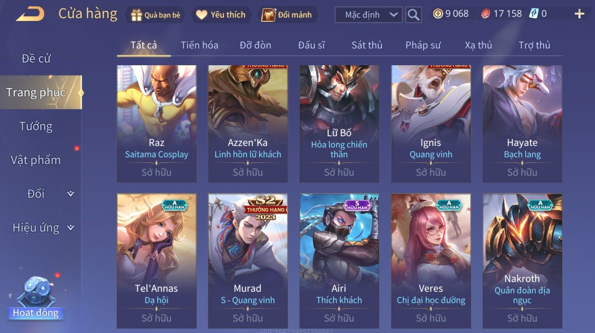
Task: Click the back arrow icon
Action: 30,14
